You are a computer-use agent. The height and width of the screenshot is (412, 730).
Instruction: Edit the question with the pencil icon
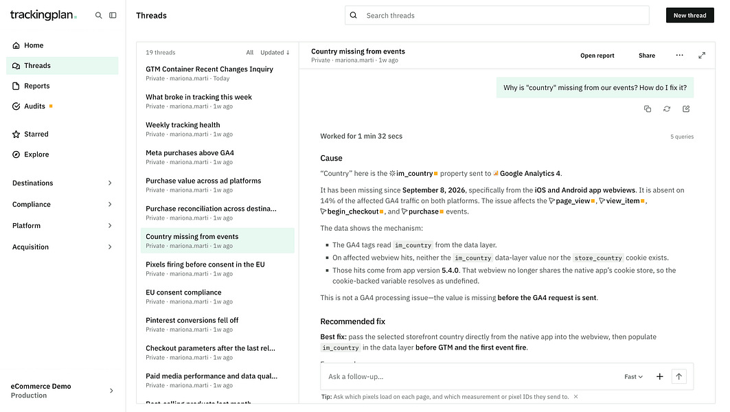[x=686, y=109]
